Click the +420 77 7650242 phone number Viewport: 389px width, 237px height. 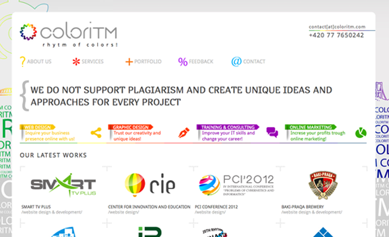tap(336, 35)
